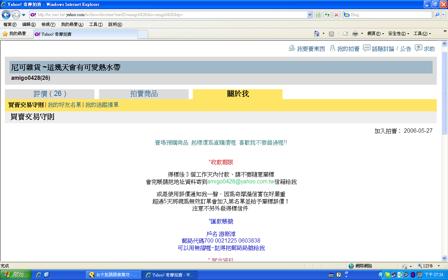The image size is (448, 280).
Task: Click the 求助 question mark icon
Action: pos(418,48)
